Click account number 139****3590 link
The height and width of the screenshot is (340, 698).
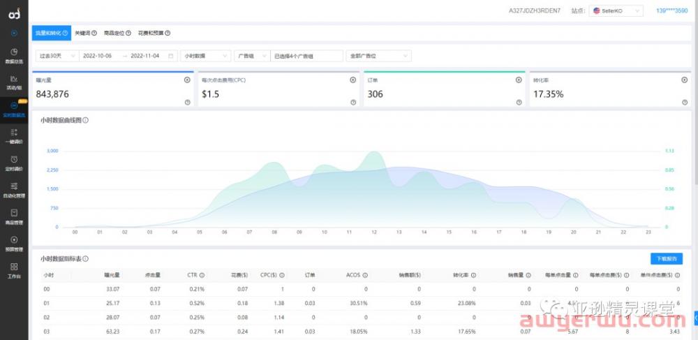tap(671, 10)
